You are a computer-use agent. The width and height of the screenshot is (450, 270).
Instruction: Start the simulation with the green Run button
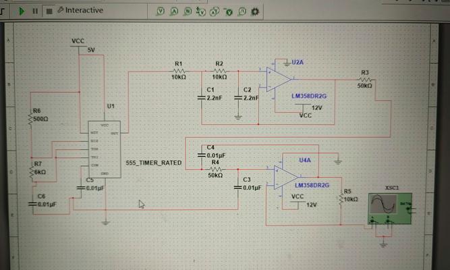(x=22, y=11)
